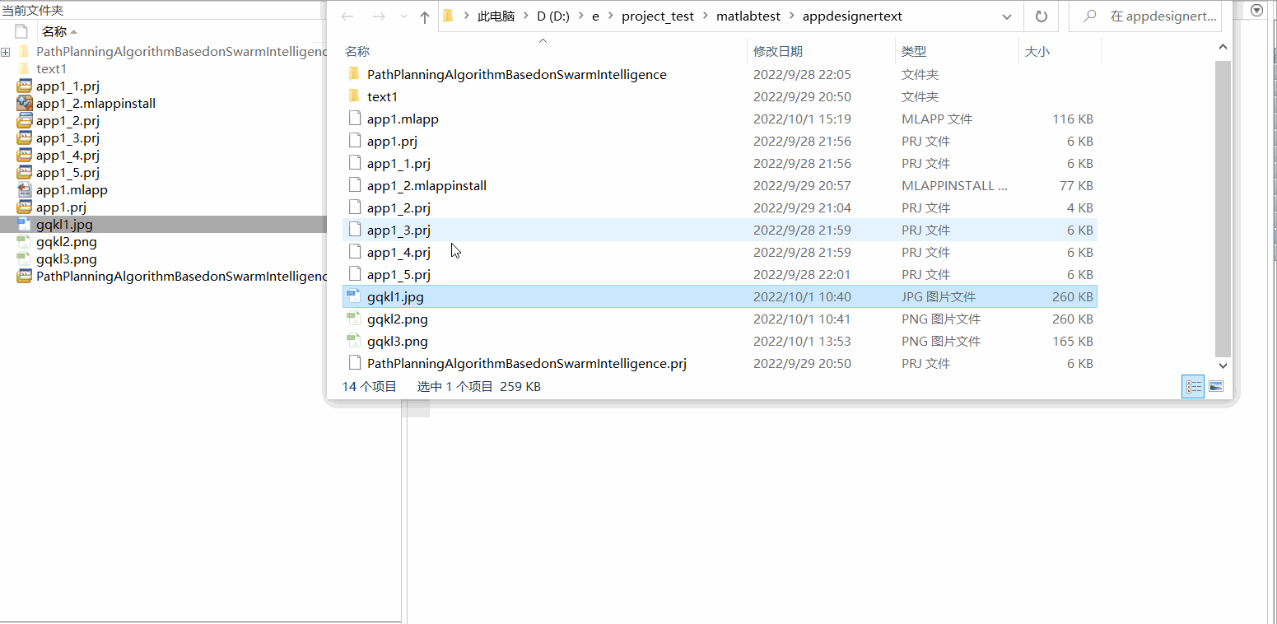This screenshot has height=624, width=1277.
Task: Click the folder icon in address bar
Action: 448,16
